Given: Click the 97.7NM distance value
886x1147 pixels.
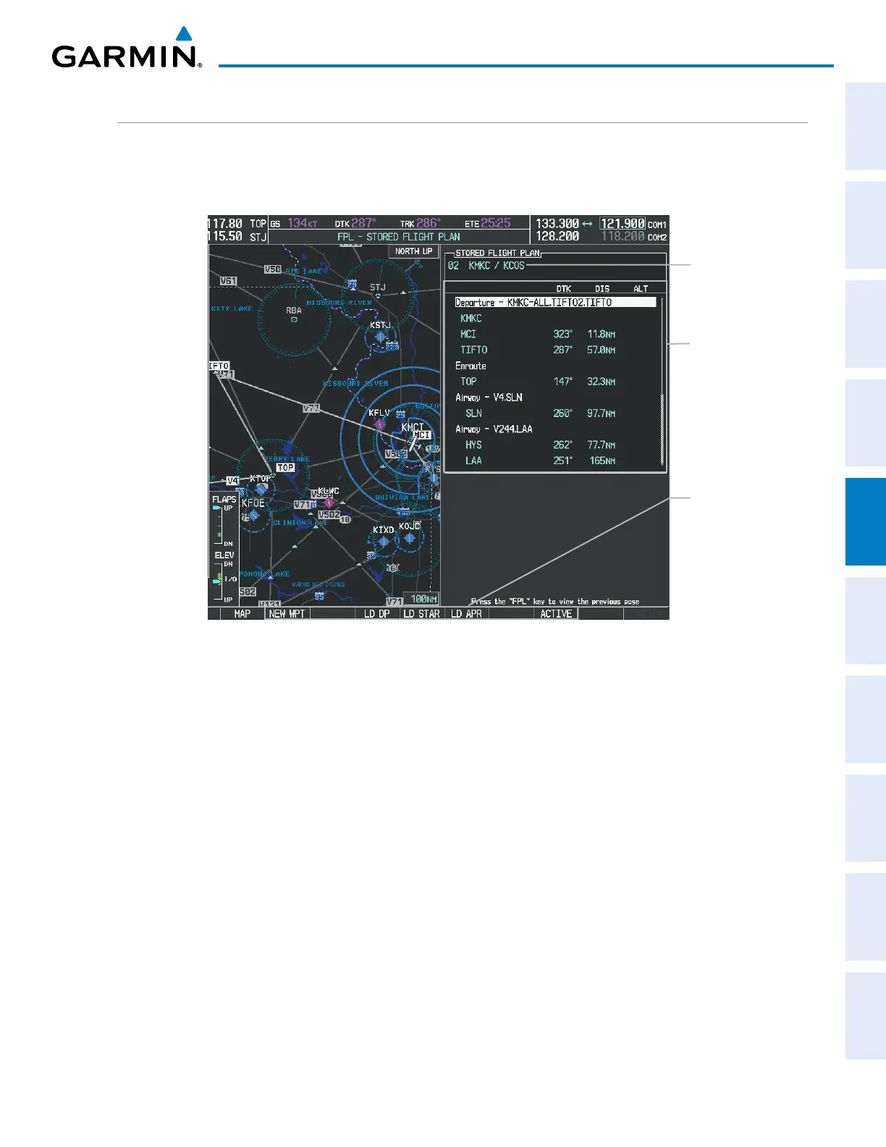Looking at the screenshot, I should tap(602, 413).
